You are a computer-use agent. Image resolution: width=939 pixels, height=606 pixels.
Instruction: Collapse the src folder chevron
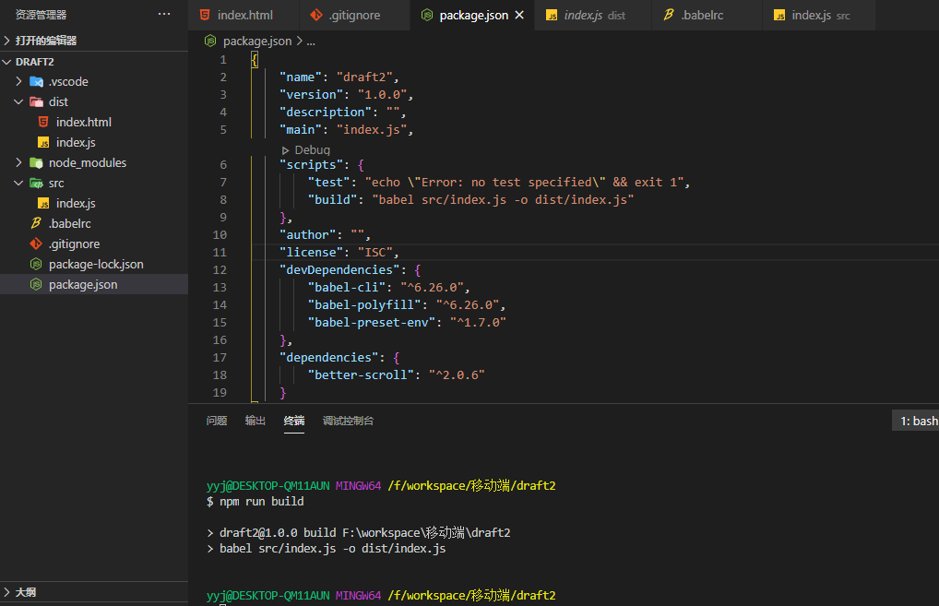tap(18, 184)
